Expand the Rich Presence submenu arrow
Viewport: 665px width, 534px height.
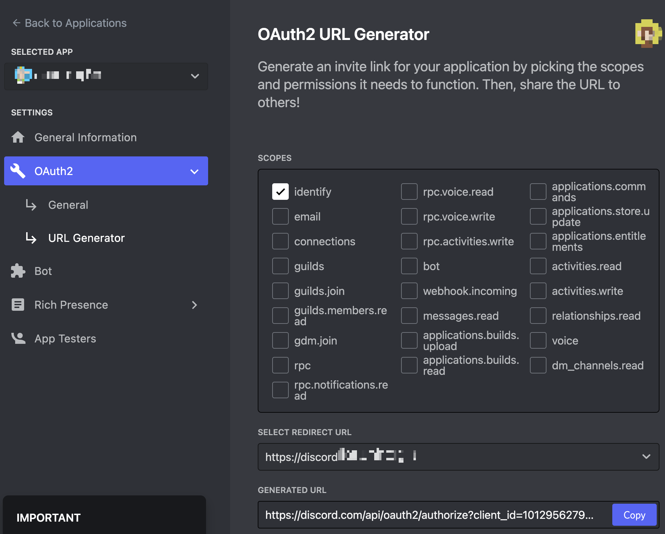point(194,305)
